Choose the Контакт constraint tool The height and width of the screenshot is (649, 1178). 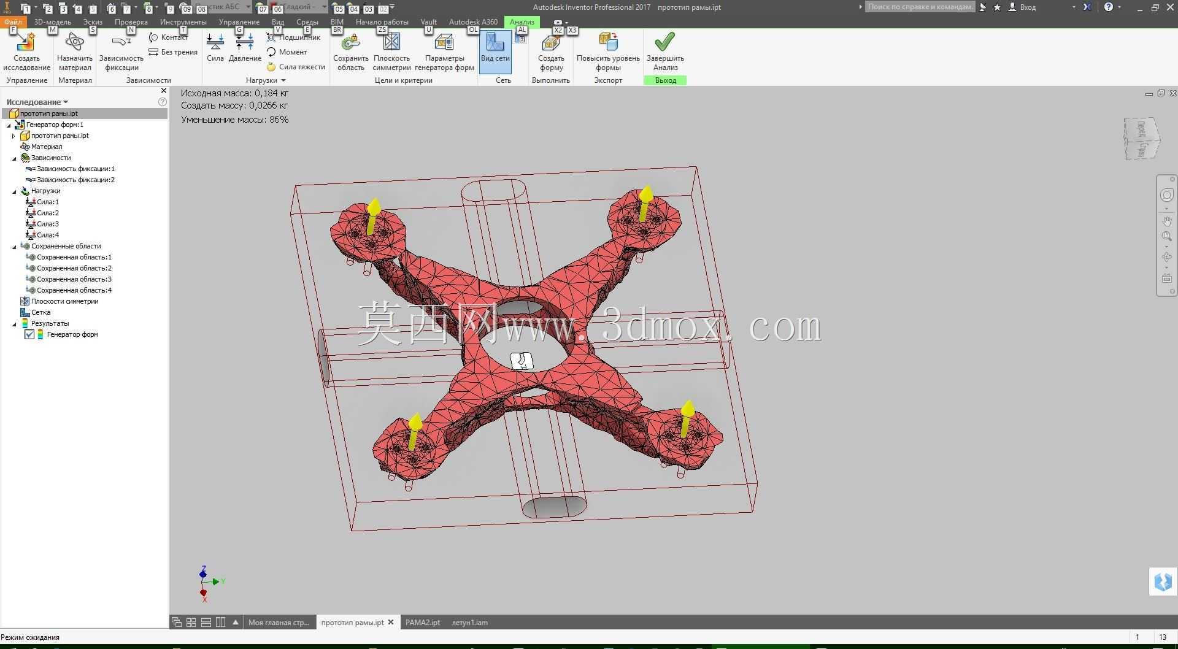click(x=168, y=37)
